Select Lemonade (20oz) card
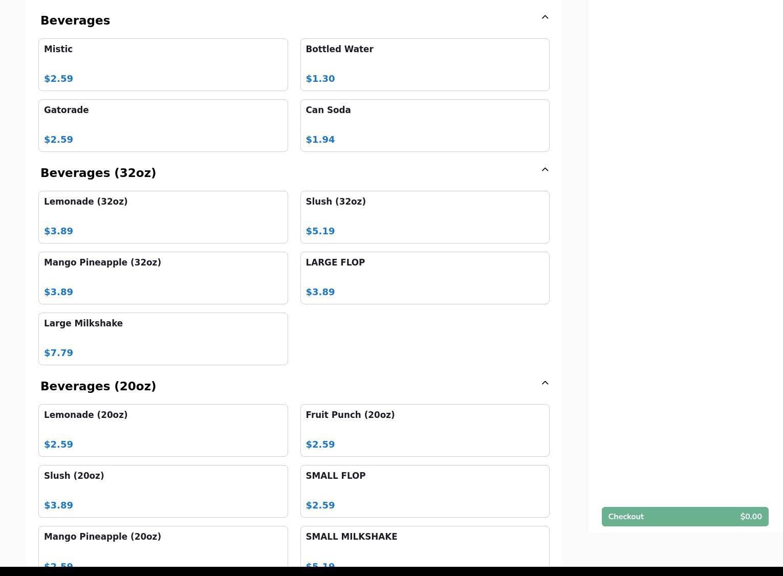This screenshot has height=576, width=783. [x=163, y=430]
